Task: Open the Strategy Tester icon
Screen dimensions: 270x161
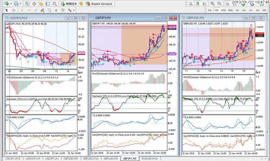Action: click(54, 3)
